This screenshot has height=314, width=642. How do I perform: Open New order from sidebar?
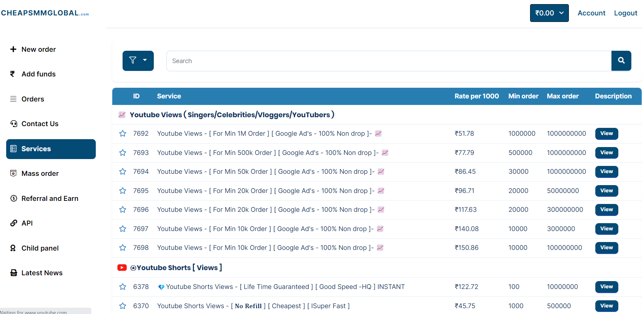tap(38, 49)
